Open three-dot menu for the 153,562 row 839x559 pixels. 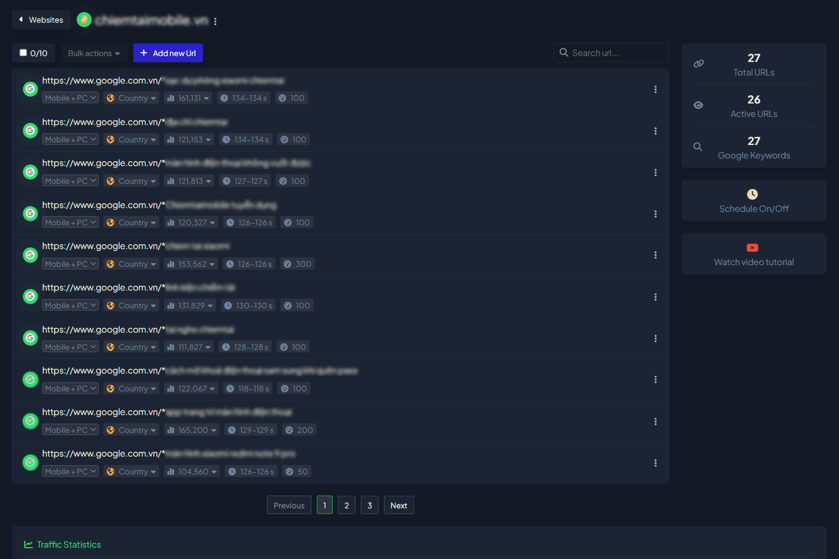(656, 255)
